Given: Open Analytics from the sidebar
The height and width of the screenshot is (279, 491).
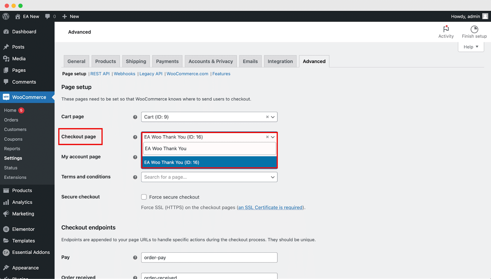Looking at the screenshot, I should pyautogui.click(x=22, y=202).
